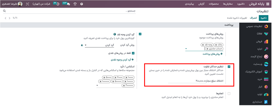272x106 pixels.
Task: Click the user avatar of علیرضا غضنفری
Action: [x=20, y=4]
